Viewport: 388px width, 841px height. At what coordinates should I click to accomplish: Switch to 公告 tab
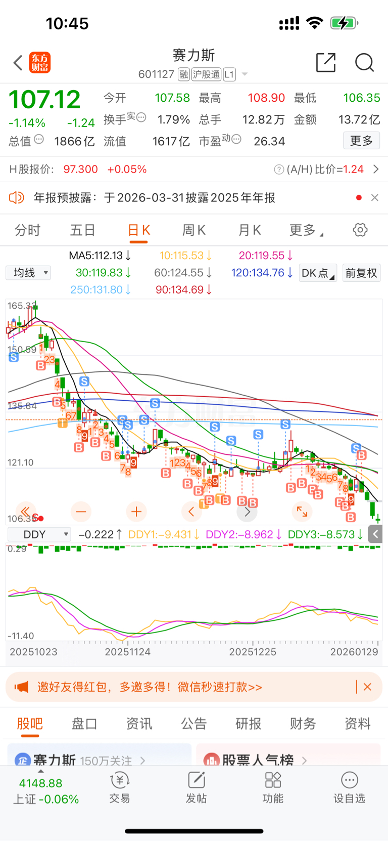pyautogui.click(x=194, y=724)
